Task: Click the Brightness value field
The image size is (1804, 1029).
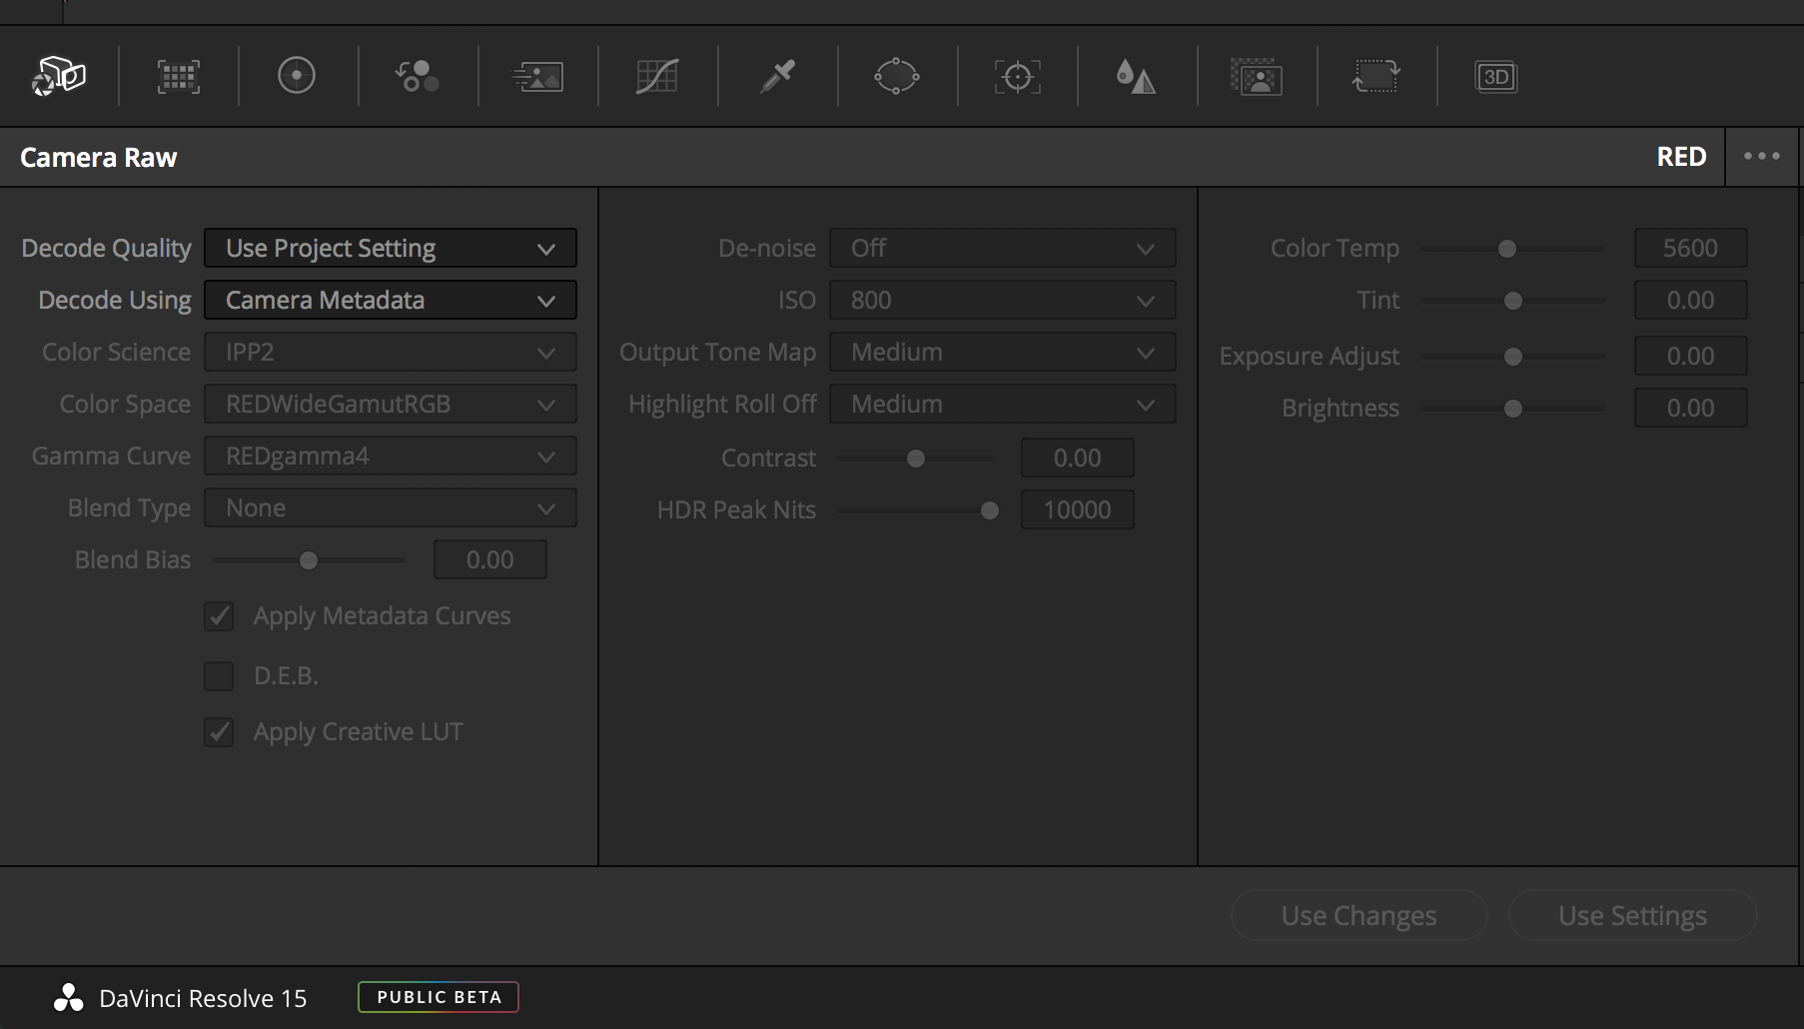Action: [x=1691, y=408]
